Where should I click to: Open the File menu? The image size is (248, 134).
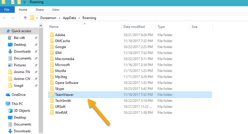coord(7,10)
